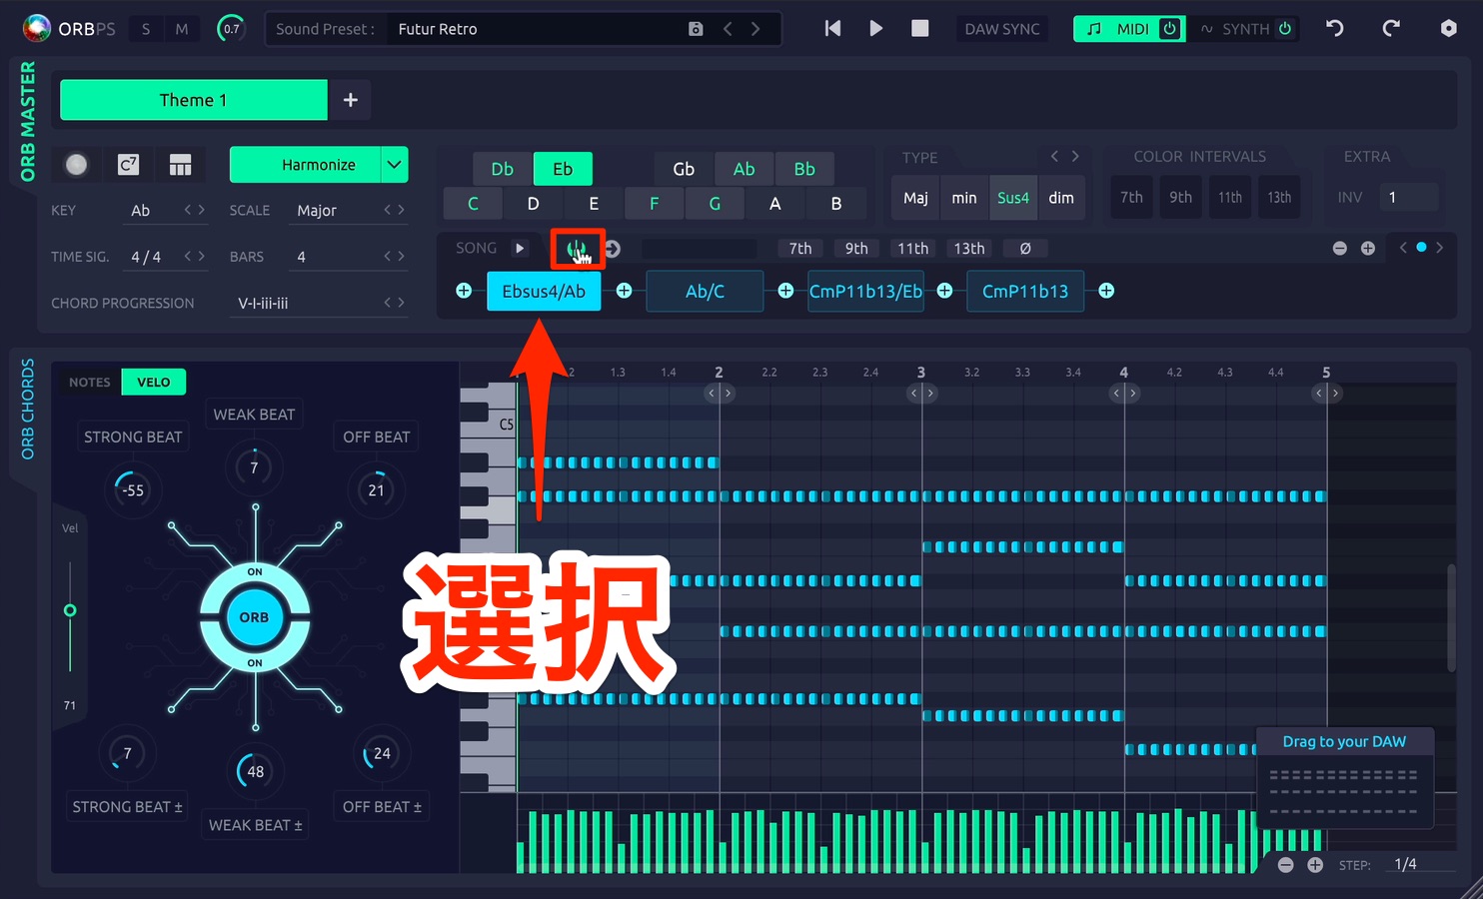Click the ORB PS logo icon
This screenshot has width=1483, height=899.
(x=37, y=28)
